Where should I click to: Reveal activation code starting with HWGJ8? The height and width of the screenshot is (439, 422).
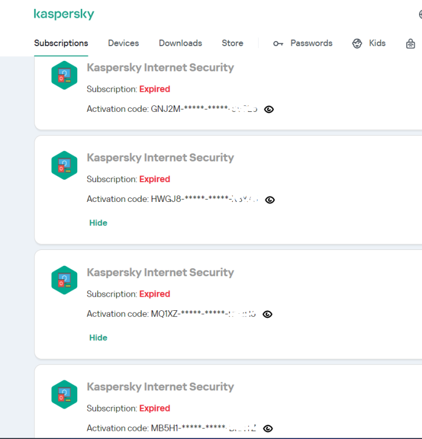[270, 200]
